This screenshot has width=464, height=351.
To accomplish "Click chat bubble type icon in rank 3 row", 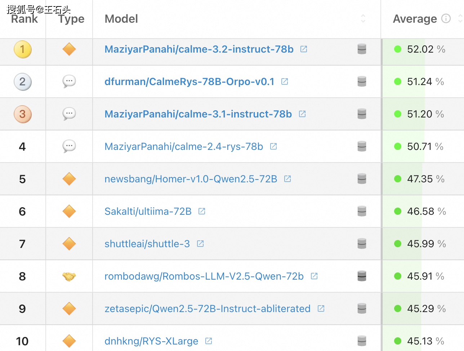I will 69,114.
